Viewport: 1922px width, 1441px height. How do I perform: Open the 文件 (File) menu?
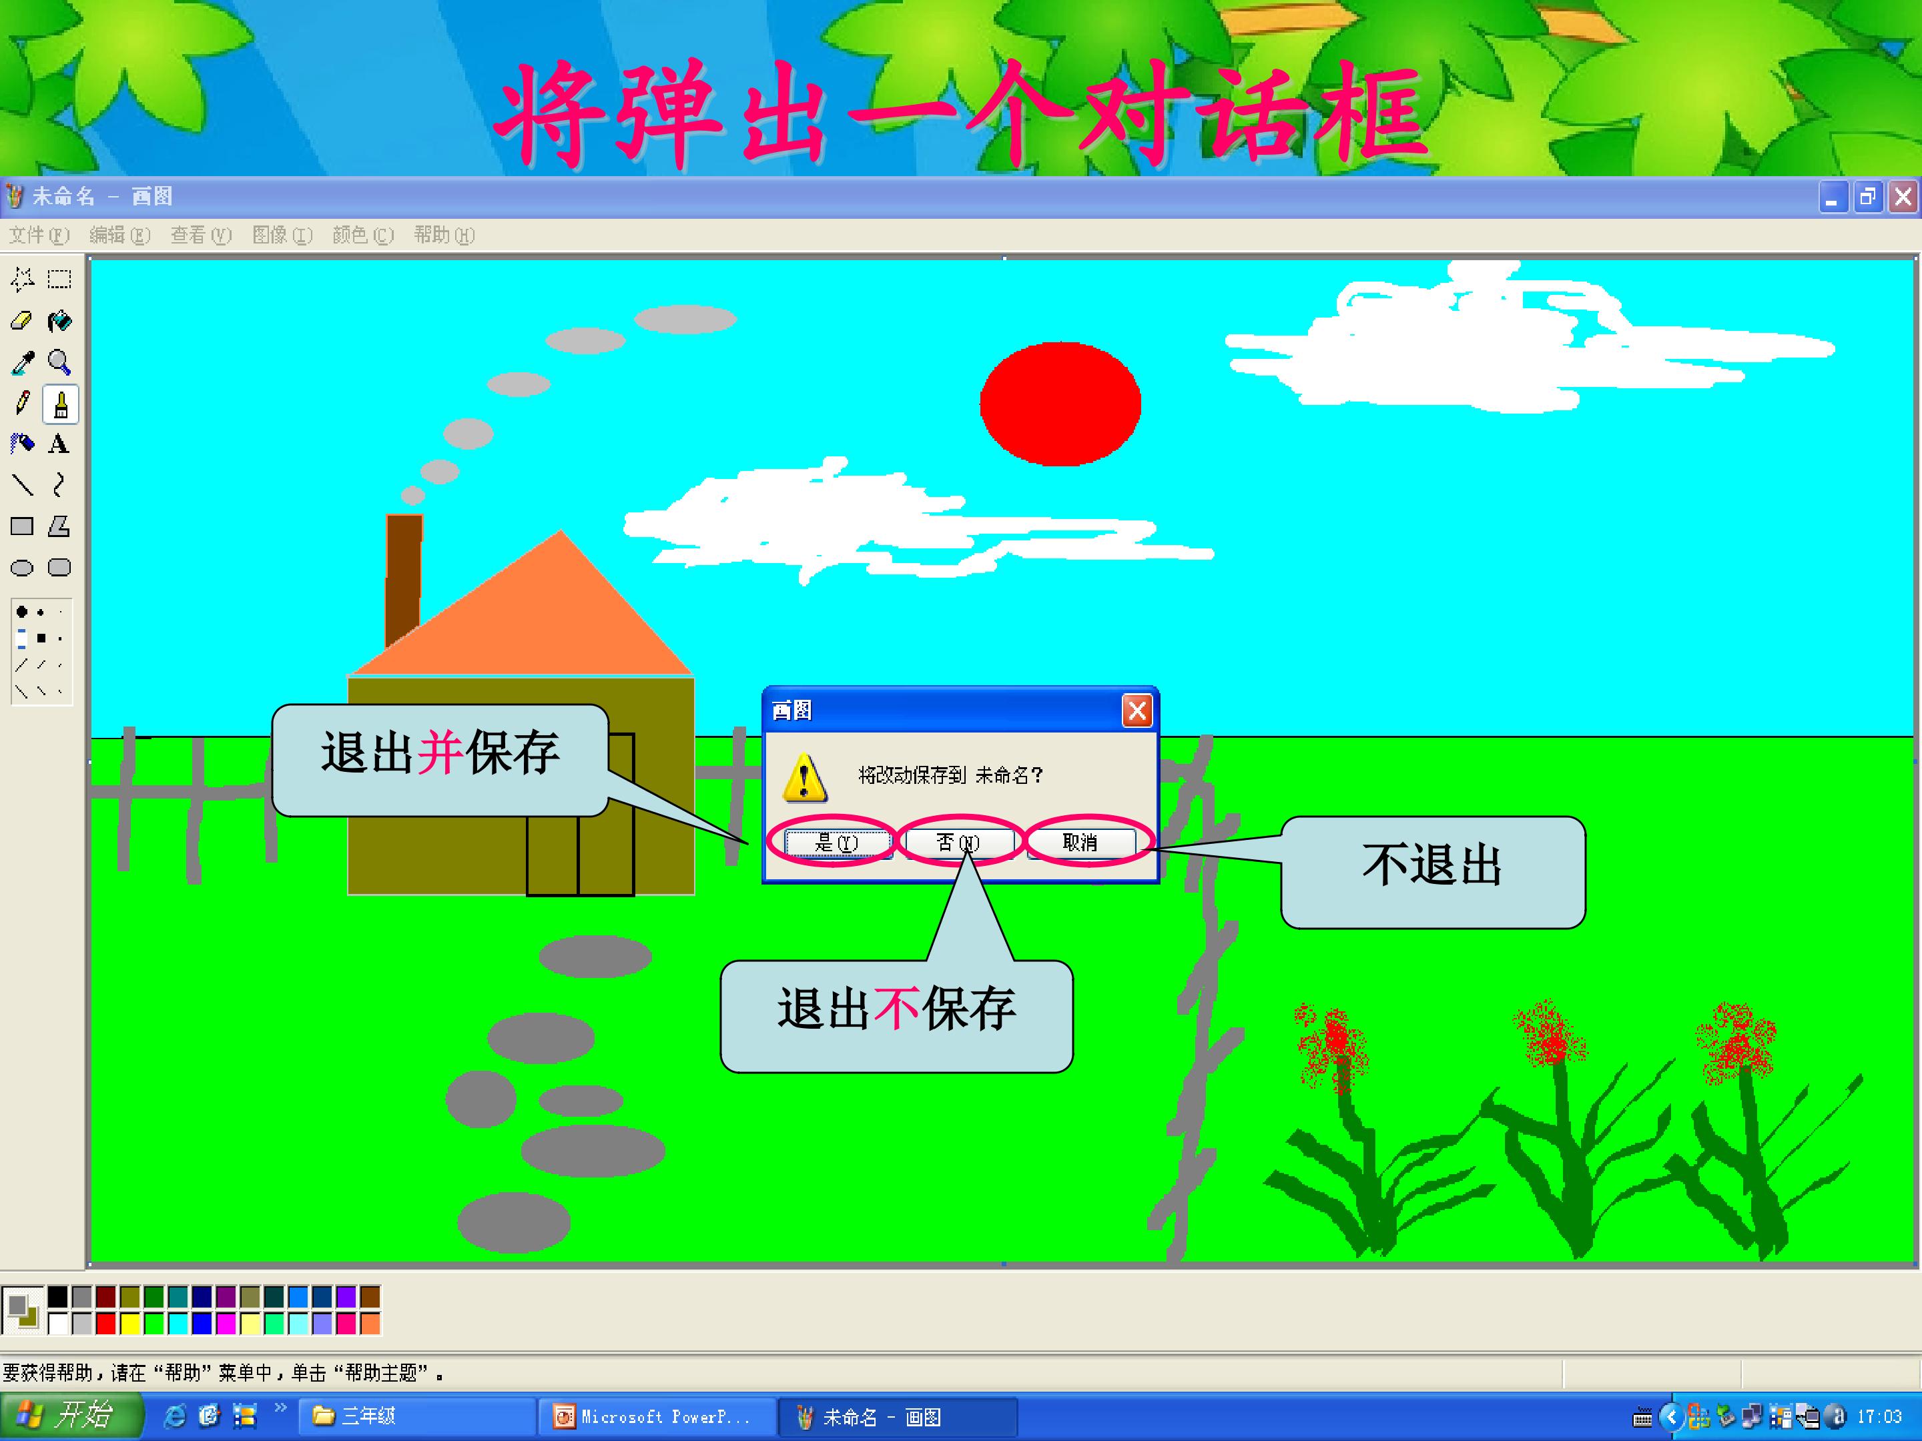pyautogui.click(x=38, y=235)
